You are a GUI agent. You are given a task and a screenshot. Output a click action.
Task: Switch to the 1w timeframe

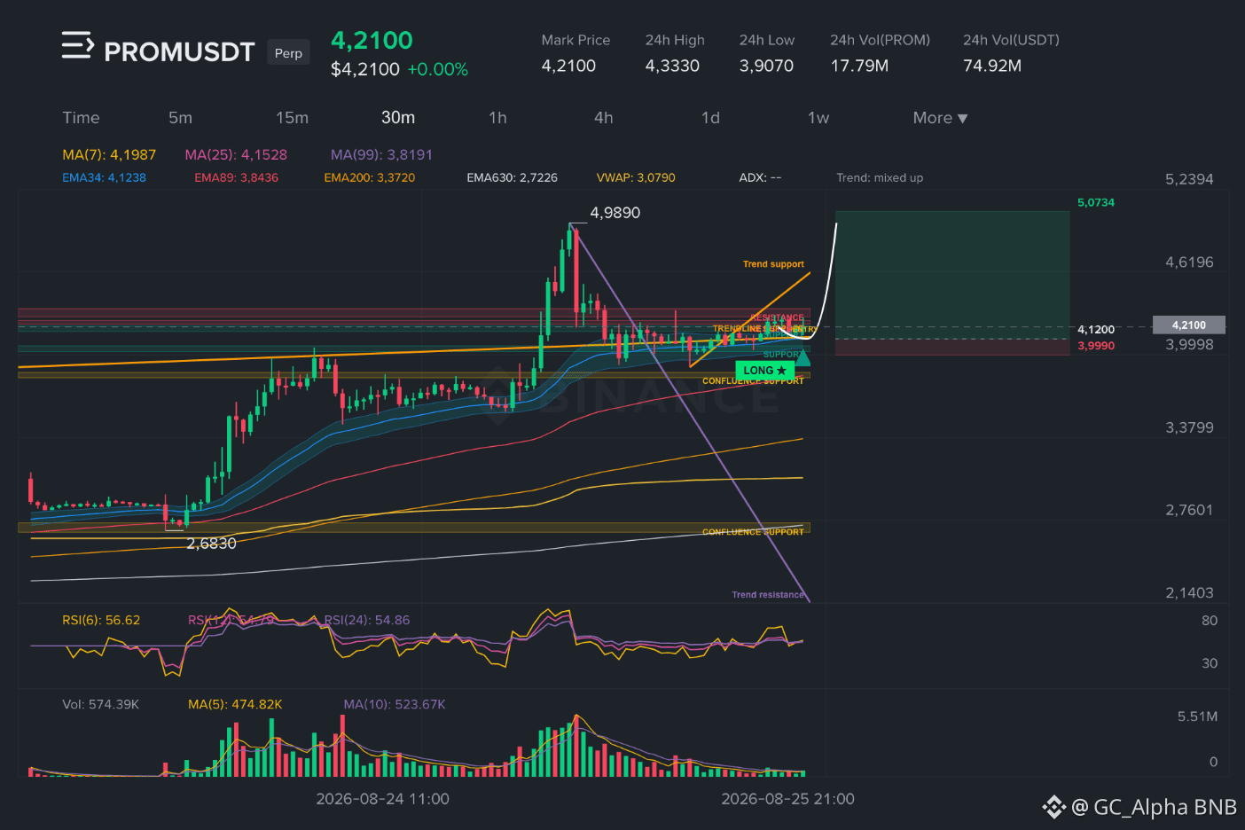[x=818, y=118]
